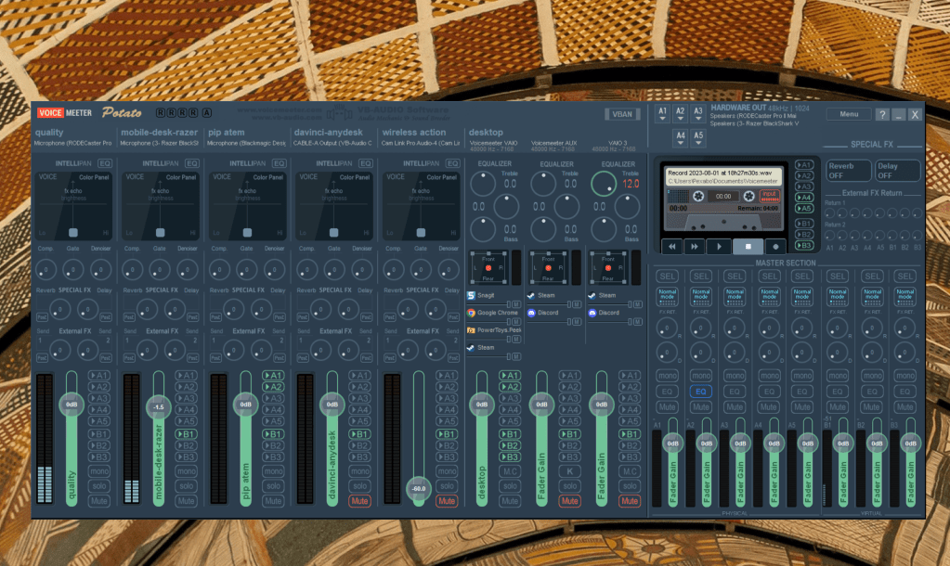Click the mono button on master bus A3
Screen dimensions: 950x566
[735, 376]
